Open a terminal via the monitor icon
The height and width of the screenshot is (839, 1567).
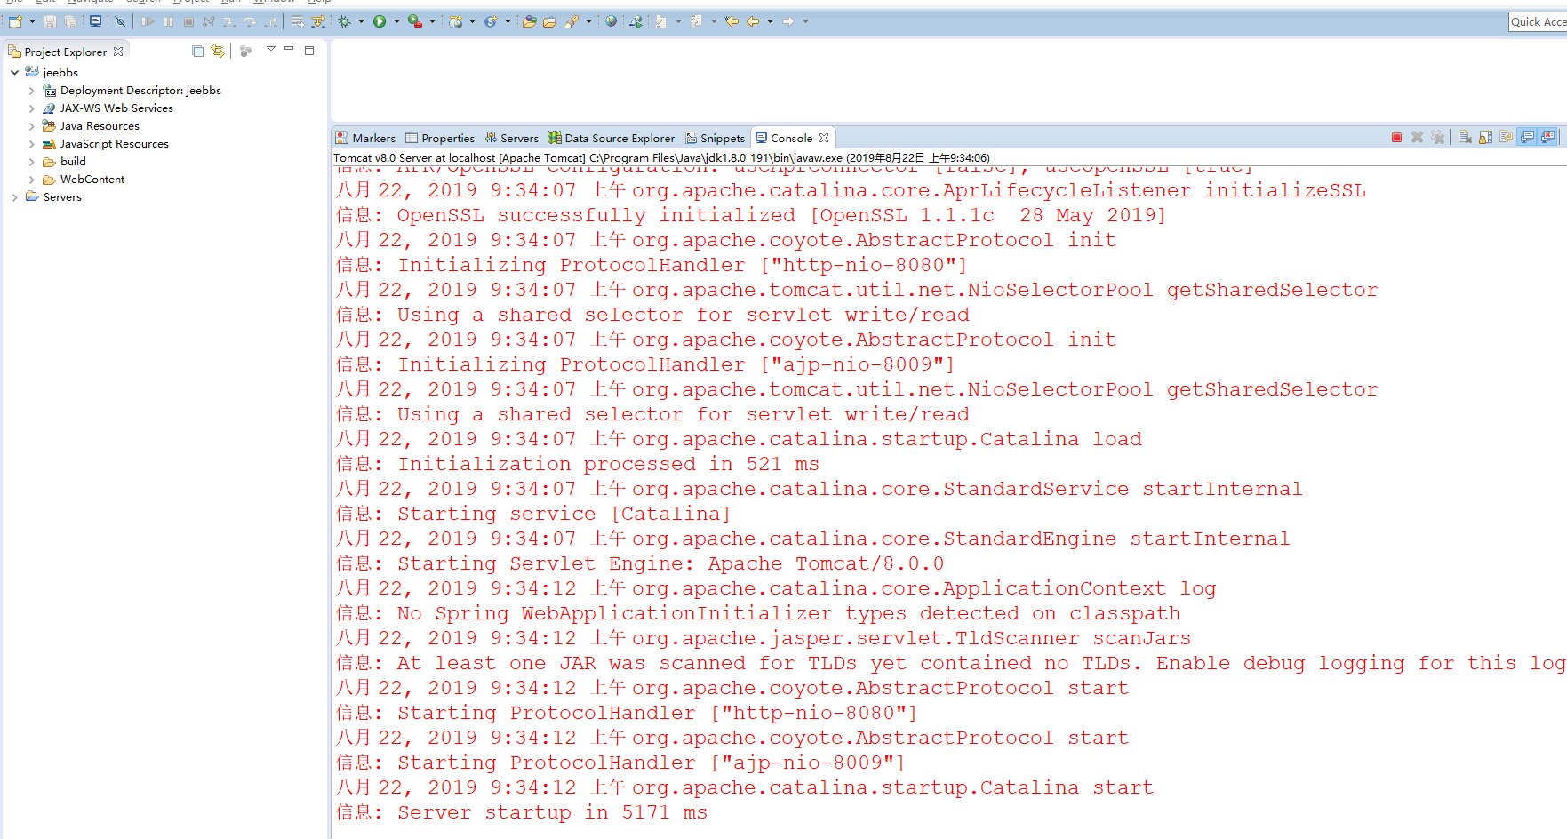[x=95, y=21]
